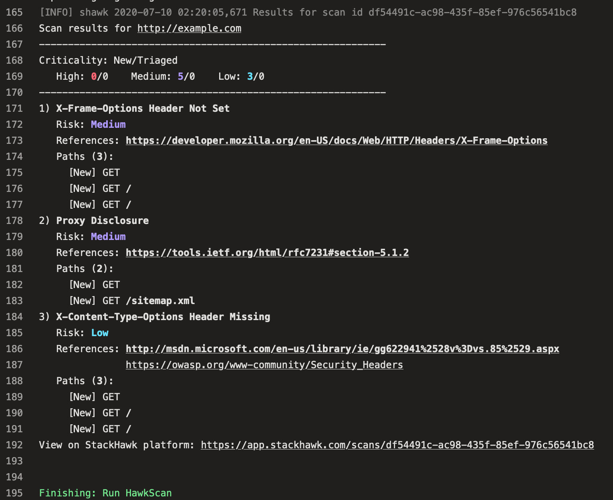
Task: Open the msdn.microsoft.com gg622941 reference link
Action: (x=342, y=349)
